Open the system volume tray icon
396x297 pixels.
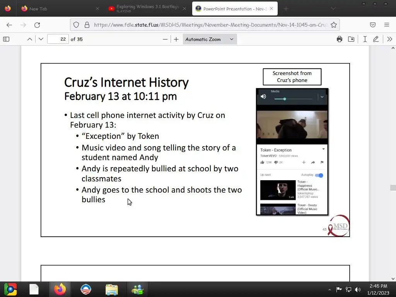coord(358,289)
